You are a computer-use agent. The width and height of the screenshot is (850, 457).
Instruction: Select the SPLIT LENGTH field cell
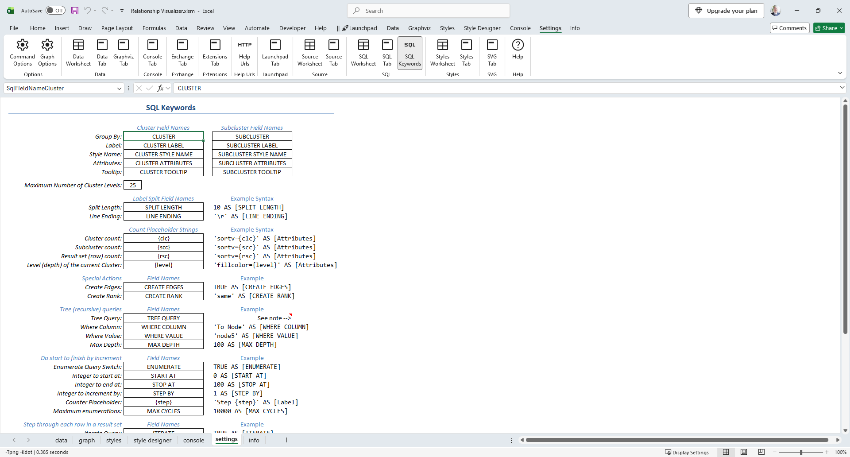pyautogui.click(x=163, y=207)
